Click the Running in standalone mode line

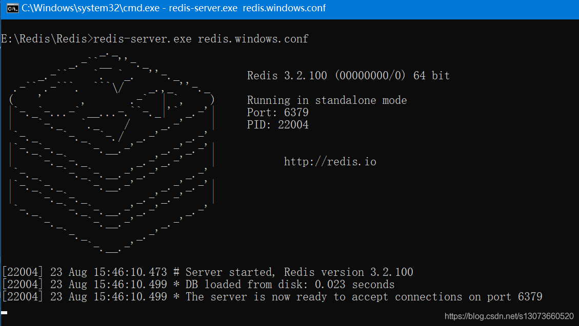click(327, 100)
